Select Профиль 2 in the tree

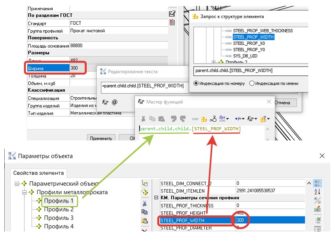click(x=58, y=210)
